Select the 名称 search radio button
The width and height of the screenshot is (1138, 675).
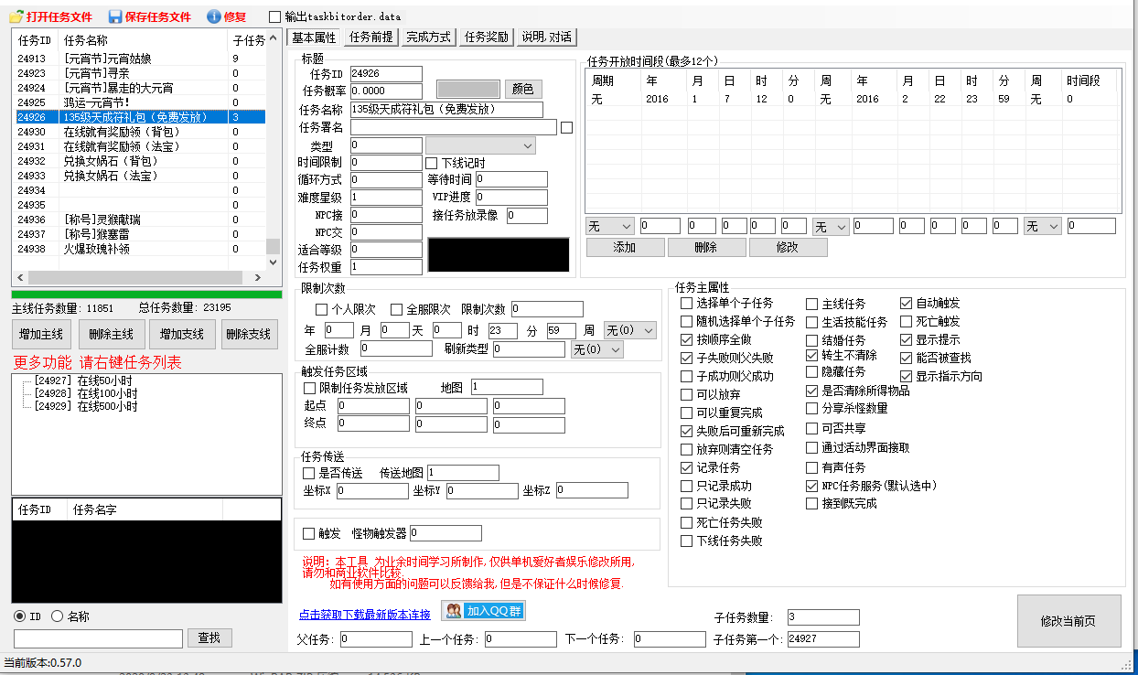point(57,616)
